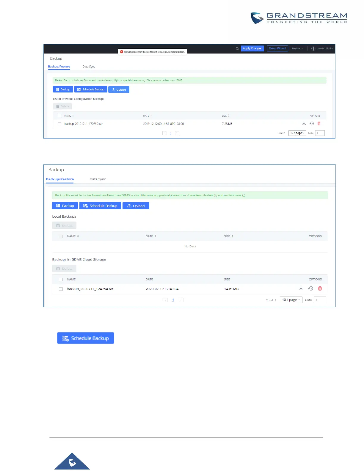364x471 pixels.
Task: Select all in Previous Configuration Backups table
Action: tap(59, 116)
